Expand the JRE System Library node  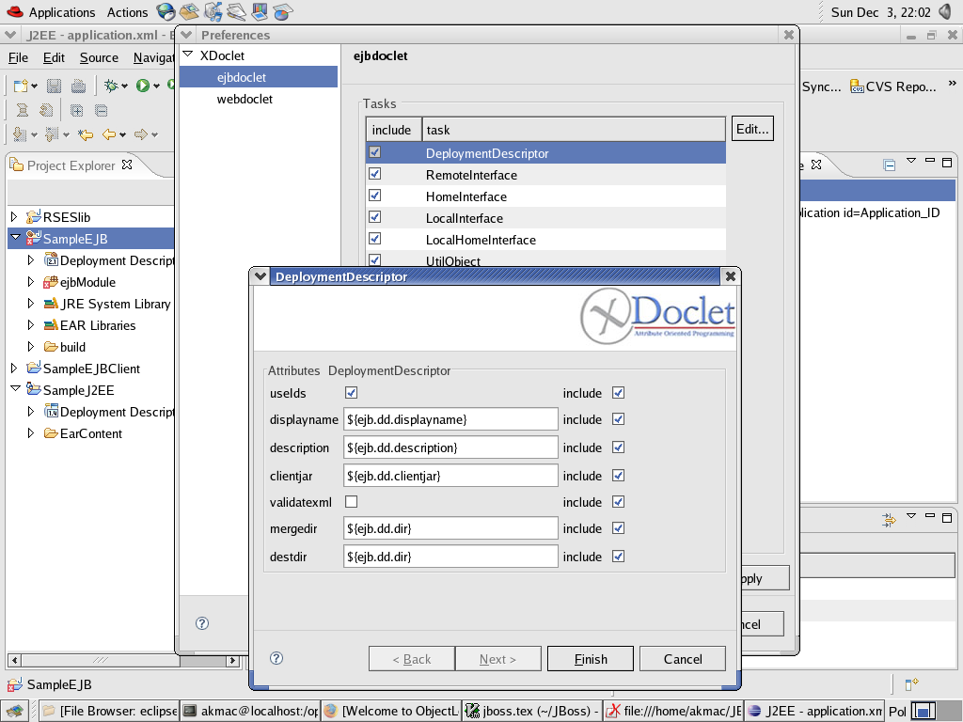pos(31,304)
